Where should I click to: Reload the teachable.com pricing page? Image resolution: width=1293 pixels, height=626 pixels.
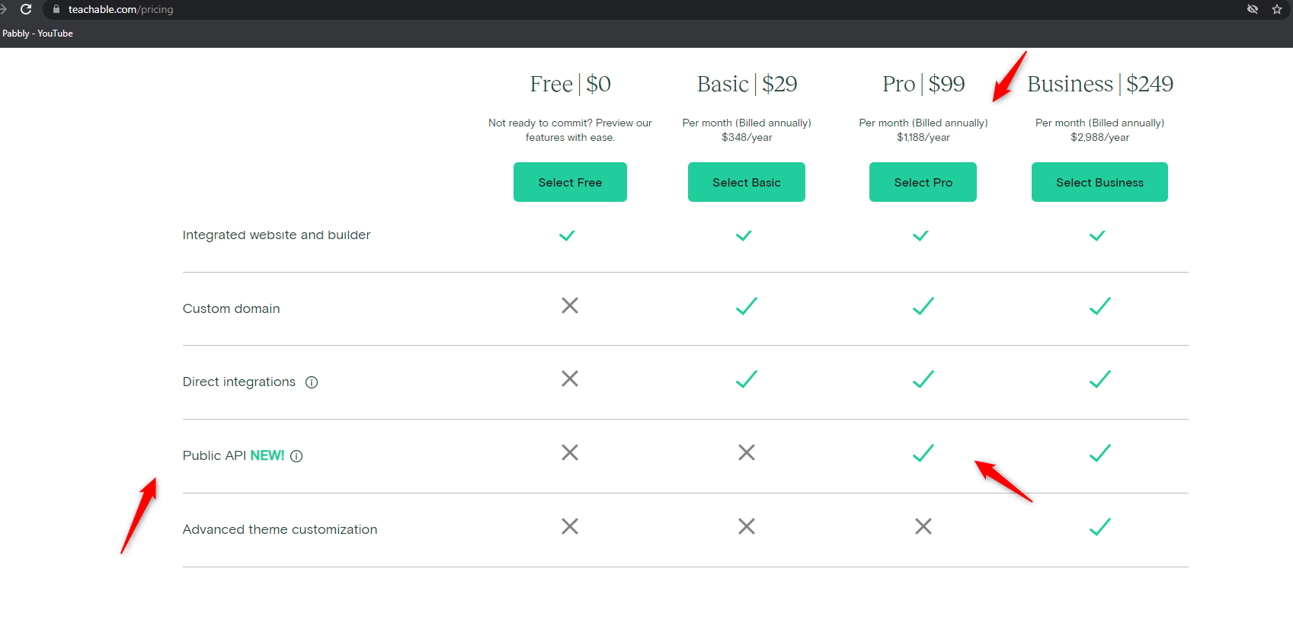click(x=26, y=9)
